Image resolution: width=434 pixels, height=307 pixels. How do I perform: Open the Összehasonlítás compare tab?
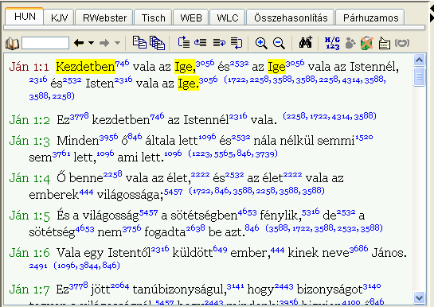[x=291, y=17]
